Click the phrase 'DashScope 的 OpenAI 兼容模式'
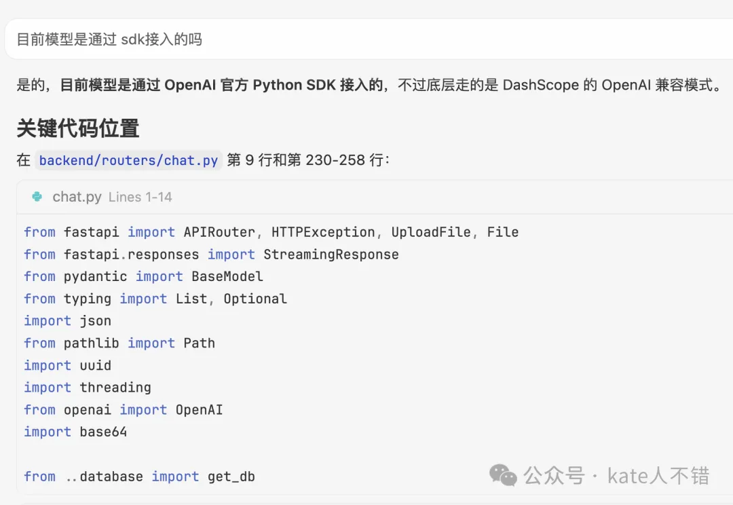The height and width of the screenshot is (505, 733). coord(607,85)
